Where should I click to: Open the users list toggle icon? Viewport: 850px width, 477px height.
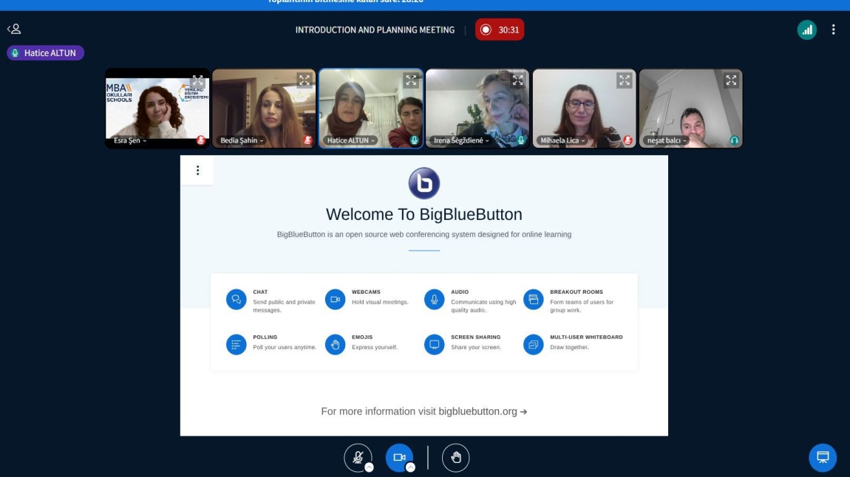coord(14,29)
